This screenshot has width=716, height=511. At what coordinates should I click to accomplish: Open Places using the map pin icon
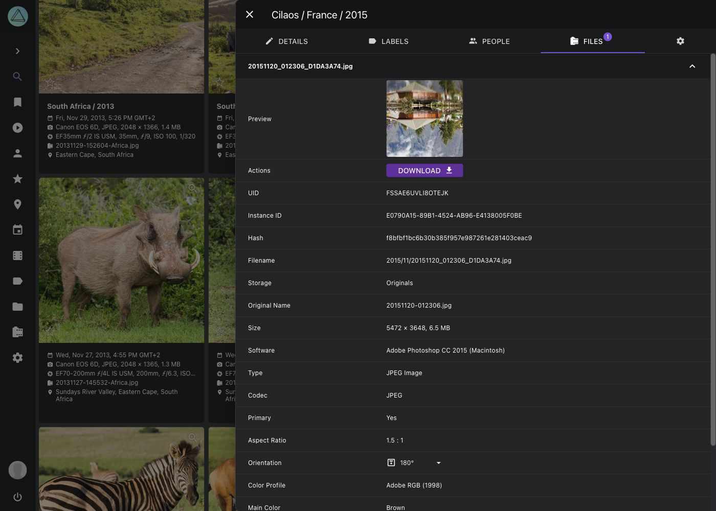pos(17,204)
